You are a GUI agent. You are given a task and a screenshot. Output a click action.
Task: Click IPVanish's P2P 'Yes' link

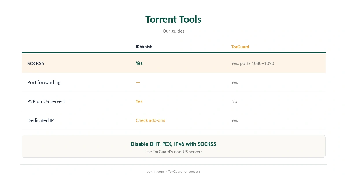point(139,101)
